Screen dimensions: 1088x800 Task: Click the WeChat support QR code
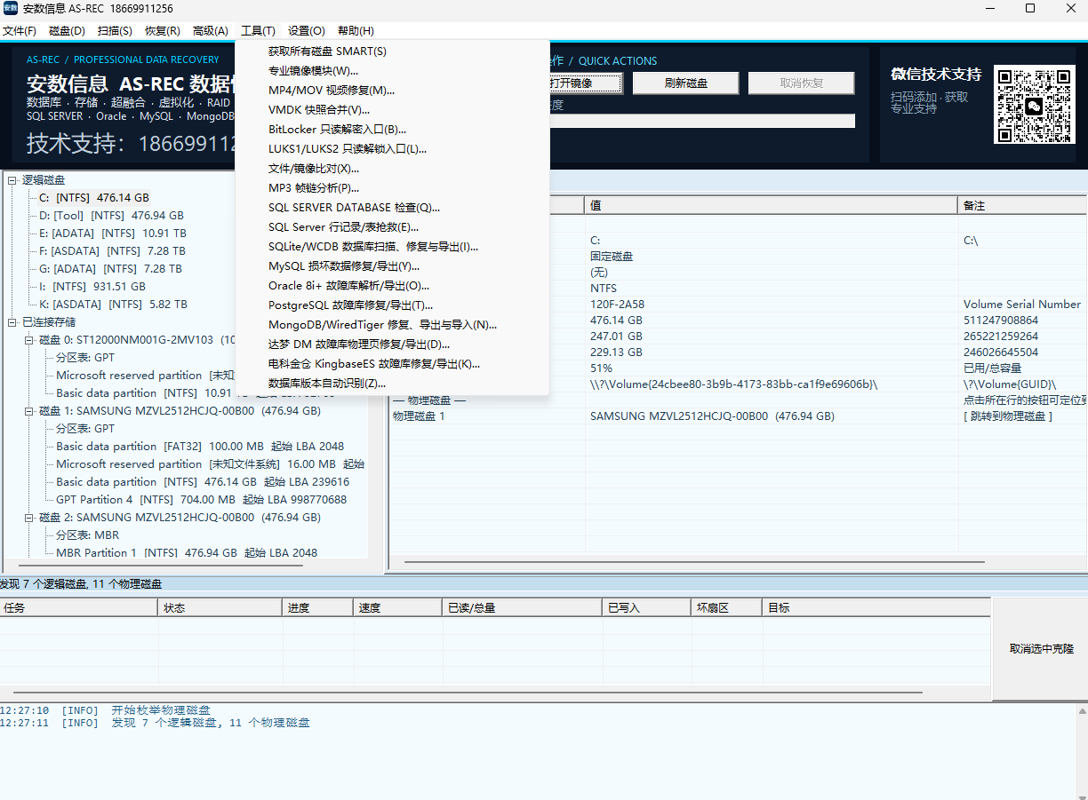tap(1034, 105)
